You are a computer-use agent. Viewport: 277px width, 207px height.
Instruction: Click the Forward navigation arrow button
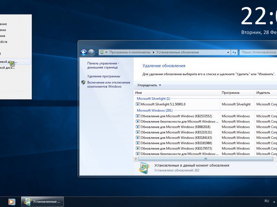click(x=91, y=52)
